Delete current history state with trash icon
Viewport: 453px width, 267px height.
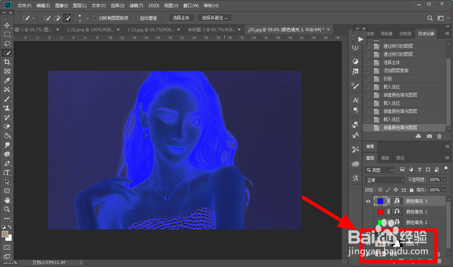[439, 136]
